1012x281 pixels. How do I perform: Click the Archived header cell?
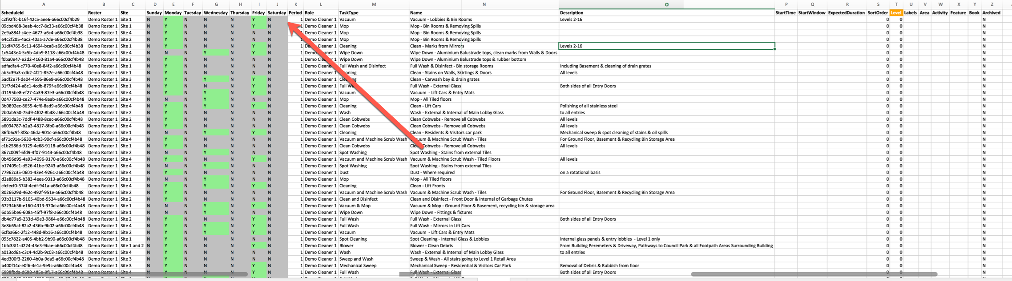[991, 13]
